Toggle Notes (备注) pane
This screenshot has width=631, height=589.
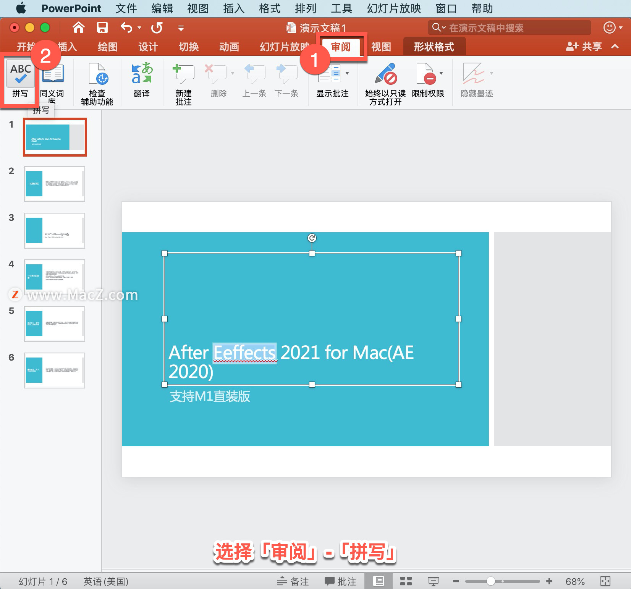[x=293, y=581]
